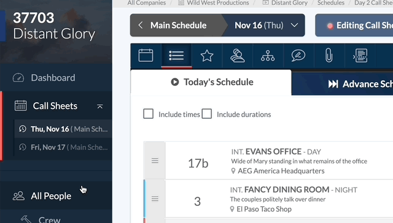The height and width of the screenshot is (223, 393).
Task: Open the cast people icon in toolbar
Action: (x=238, y=56)
